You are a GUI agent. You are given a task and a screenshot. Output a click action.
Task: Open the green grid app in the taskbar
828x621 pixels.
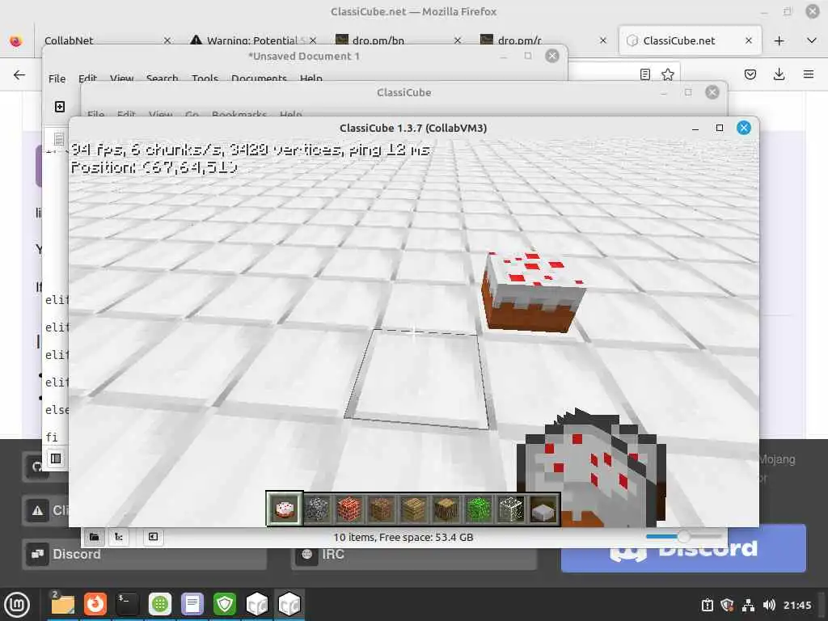point(160,604)
